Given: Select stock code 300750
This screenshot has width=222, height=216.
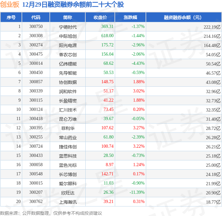Looking at the screenshot, I should point(36,26).
